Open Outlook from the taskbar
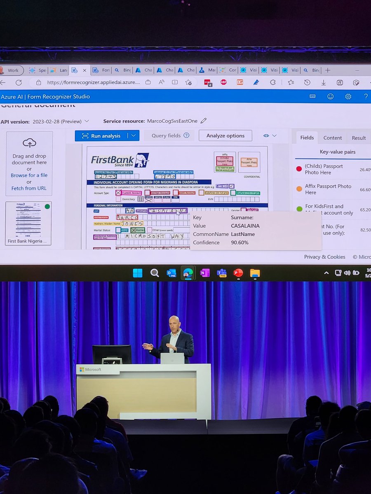Image resolution: width=371 pixels, height=494 pixels. point(171,273)
